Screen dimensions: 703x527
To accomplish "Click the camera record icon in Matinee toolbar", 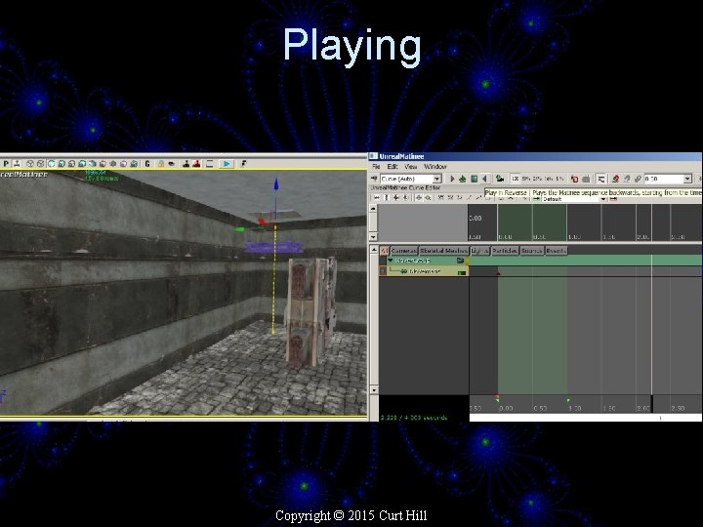I will pos(500,179).
